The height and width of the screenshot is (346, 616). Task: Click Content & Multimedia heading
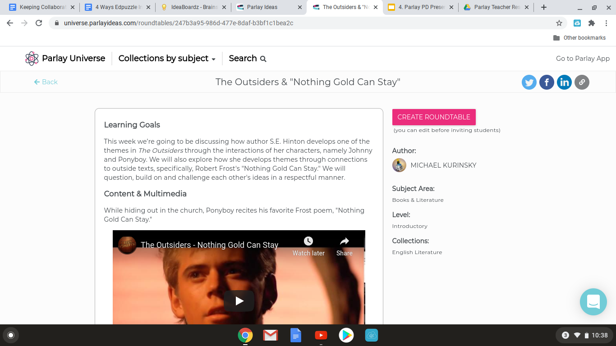[145, 194]
